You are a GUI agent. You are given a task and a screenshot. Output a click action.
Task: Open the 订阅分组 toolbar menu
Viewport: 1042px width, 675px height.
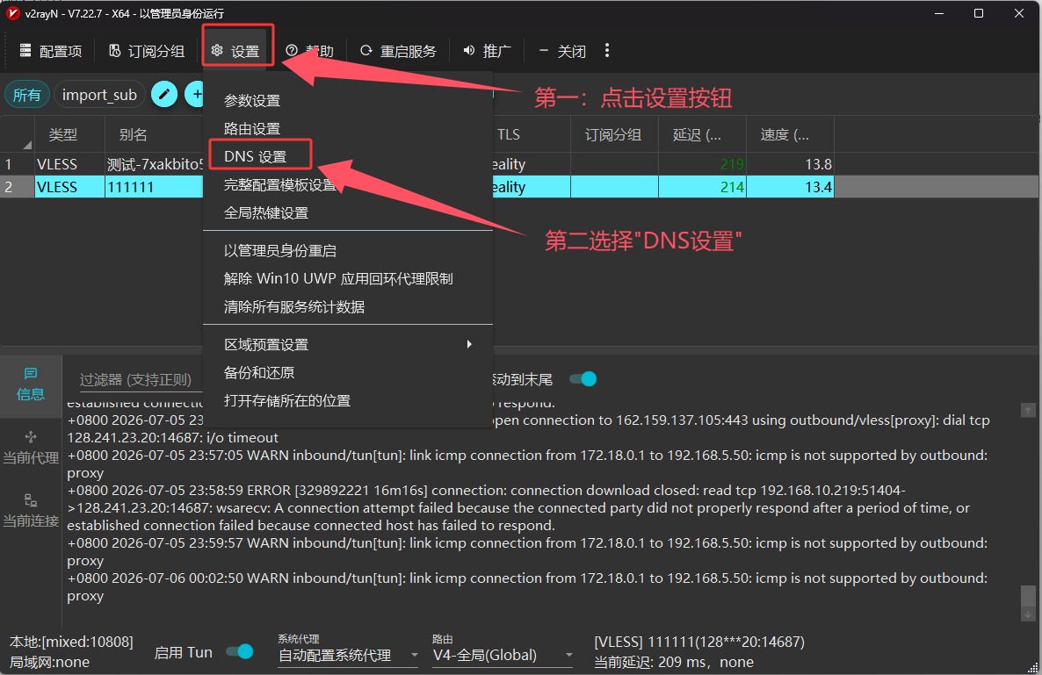point(146,51)
